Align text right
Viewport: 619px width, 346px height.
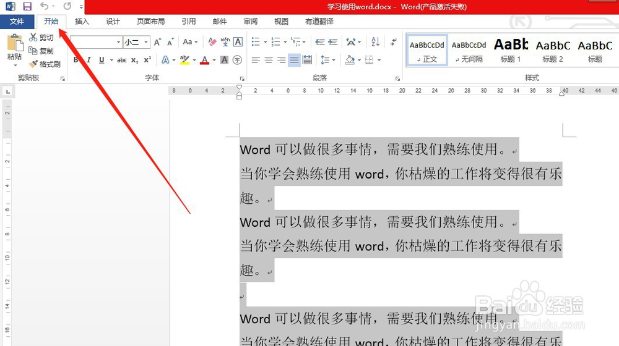[x=282, y=60]
